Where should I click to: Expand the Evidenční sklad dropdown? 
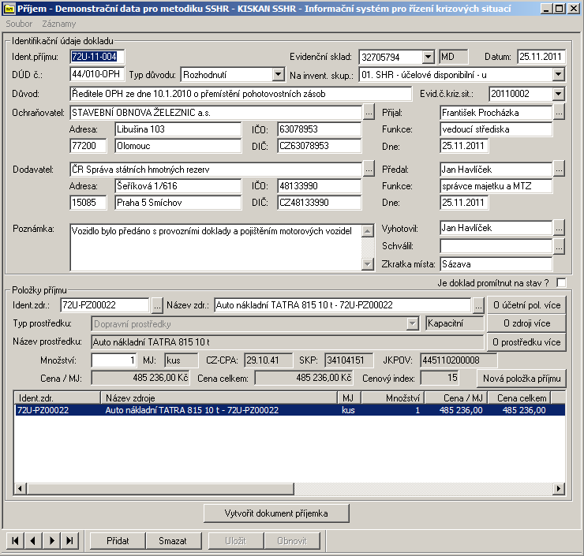[x=429, y=57]
